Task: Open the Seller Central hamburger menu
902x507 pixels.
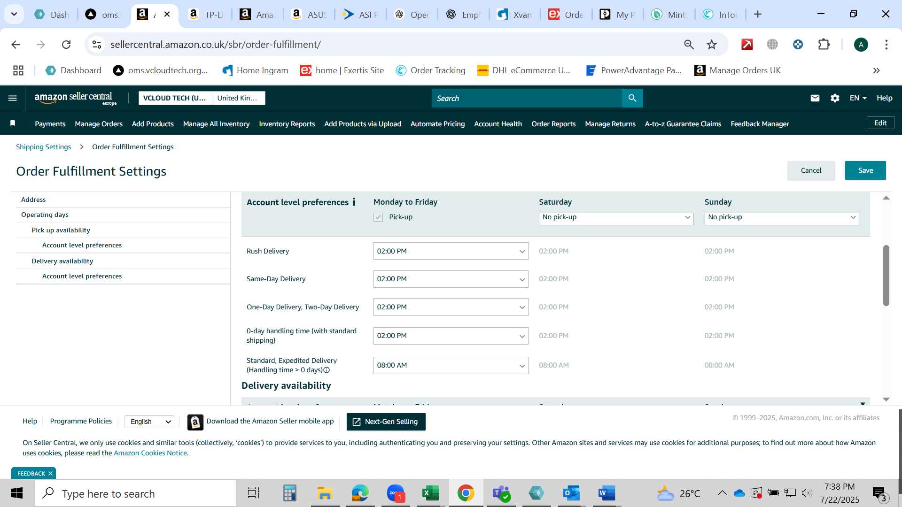Action: [13, 98]
